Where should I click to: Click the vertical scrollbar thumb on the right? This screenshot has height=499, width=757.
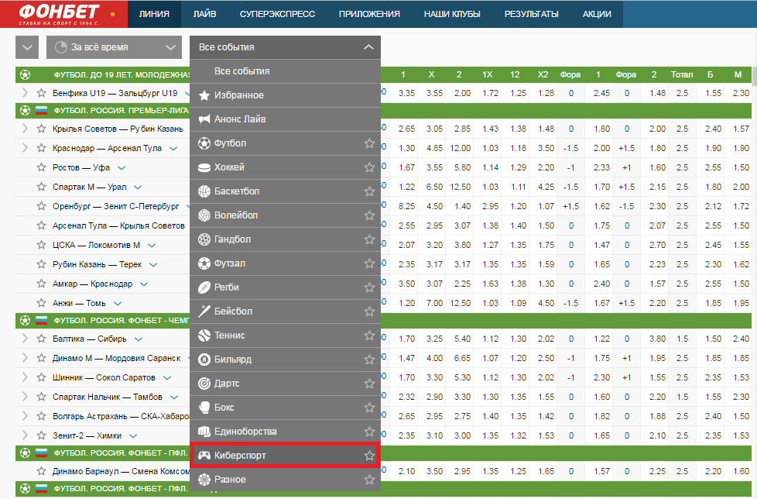(x=754, y=75)
